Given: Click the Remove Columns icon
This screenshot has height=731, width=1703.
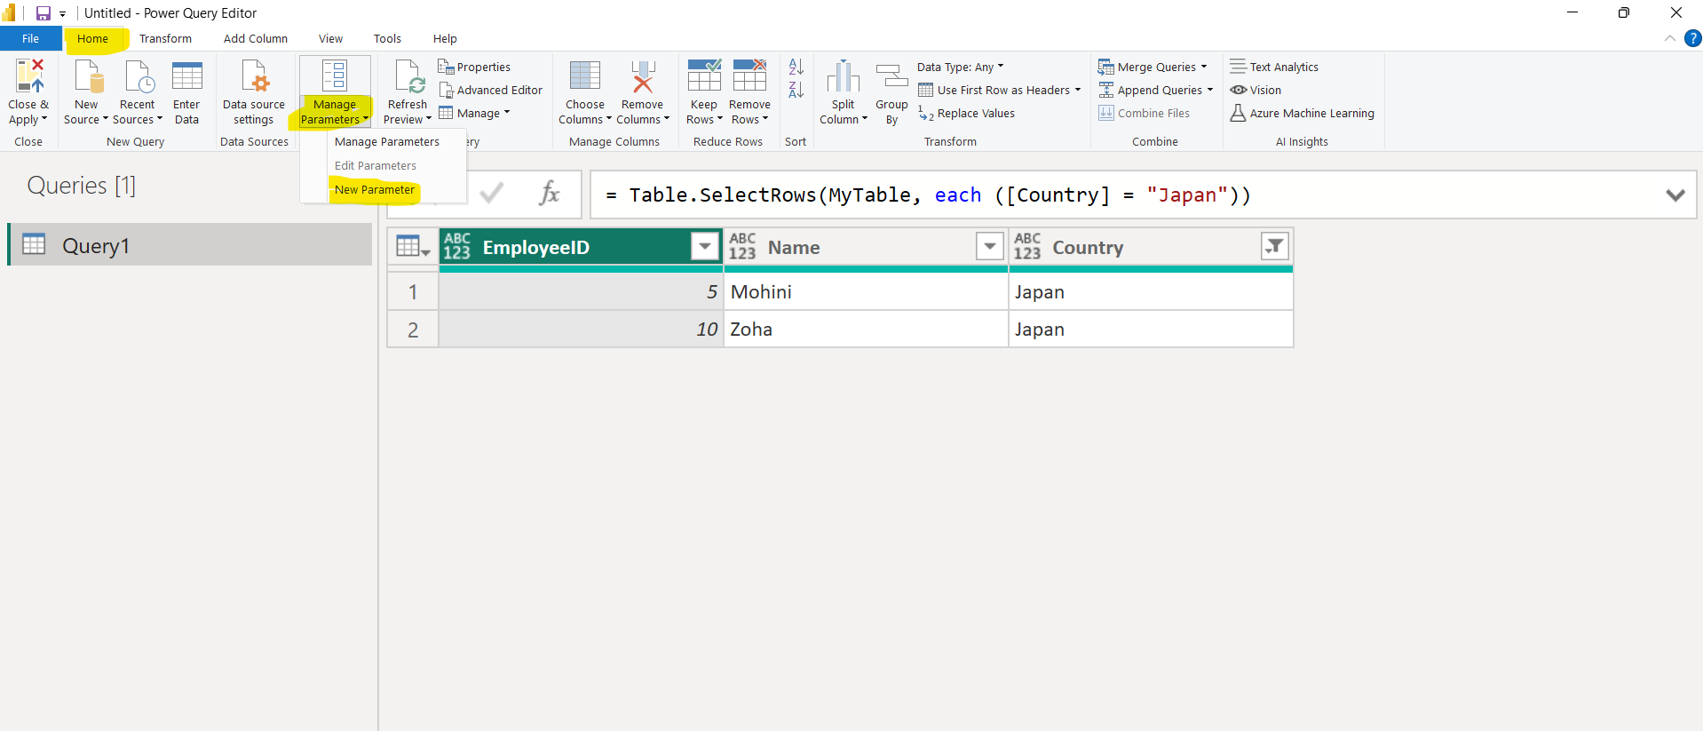Looking at the screenshot, I should point(642,78).
